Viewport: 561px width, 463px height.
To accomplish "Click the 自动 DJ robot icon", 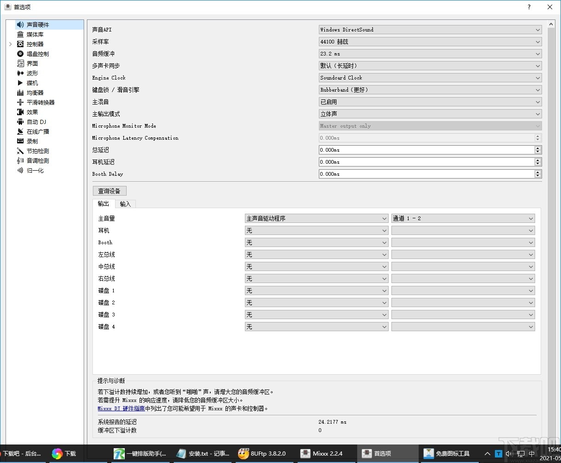I will [x=20, y=122].
